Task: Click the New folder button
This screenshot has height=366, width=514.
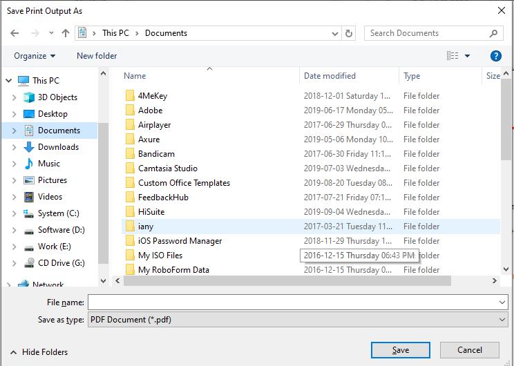Action: 97,56
